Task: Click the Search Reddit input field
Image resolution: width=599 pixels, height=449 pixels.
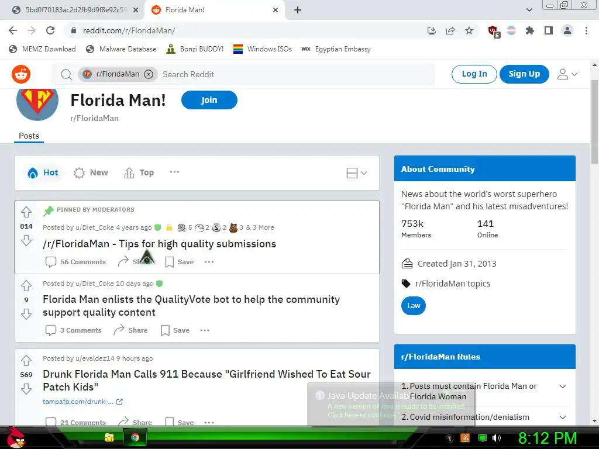Action: [297, 74]
